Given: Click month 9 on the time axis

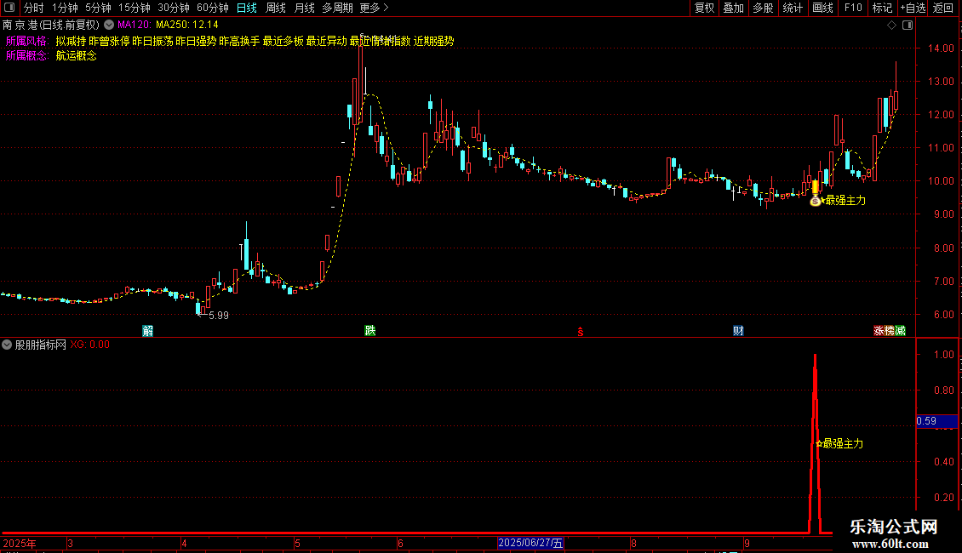Looking at the screenshot, I should click(x=747, y=544).
